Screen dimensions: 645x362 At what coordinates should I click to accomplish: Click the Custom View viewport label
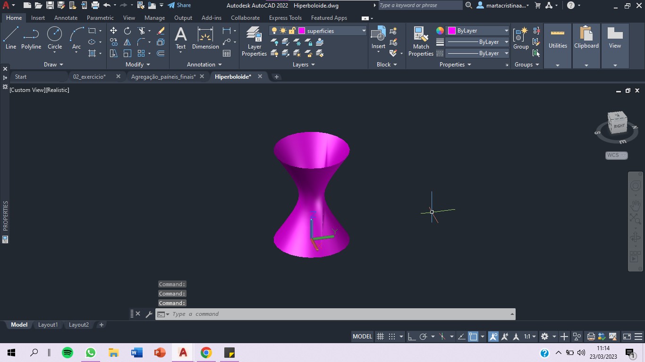pos(27,90)
